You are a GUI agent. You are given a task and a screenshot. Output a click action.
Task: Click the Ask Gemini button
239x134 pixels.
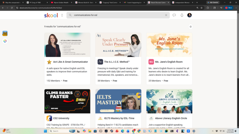point(213,2)
